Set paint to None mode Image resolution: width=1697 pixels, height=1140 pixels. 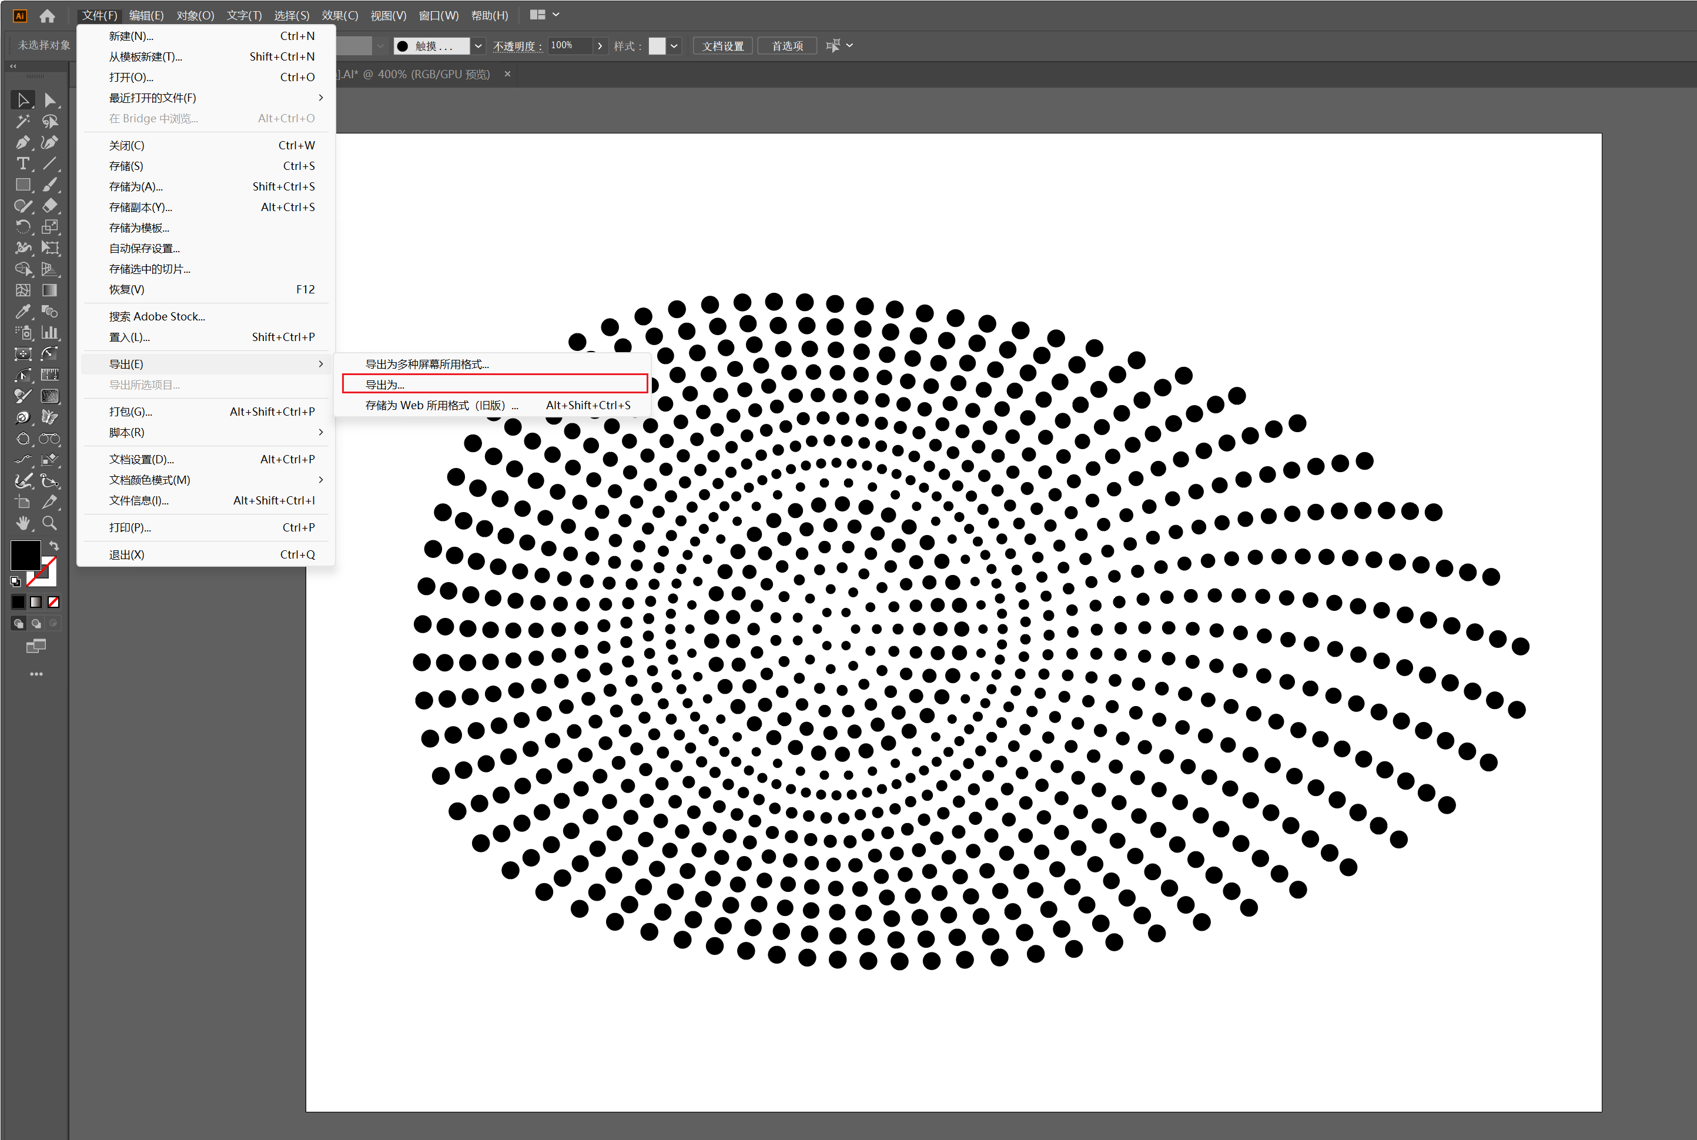click(x=53, y=602)
